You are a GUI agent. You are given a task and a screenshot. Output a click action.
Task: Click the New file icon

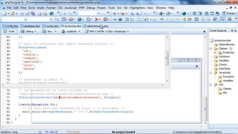tap(4, 13)
